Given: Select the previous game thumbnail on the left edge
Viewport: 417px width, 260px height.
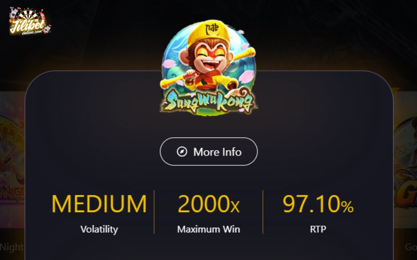Looking at the screenshot, I should pos(12,159).
